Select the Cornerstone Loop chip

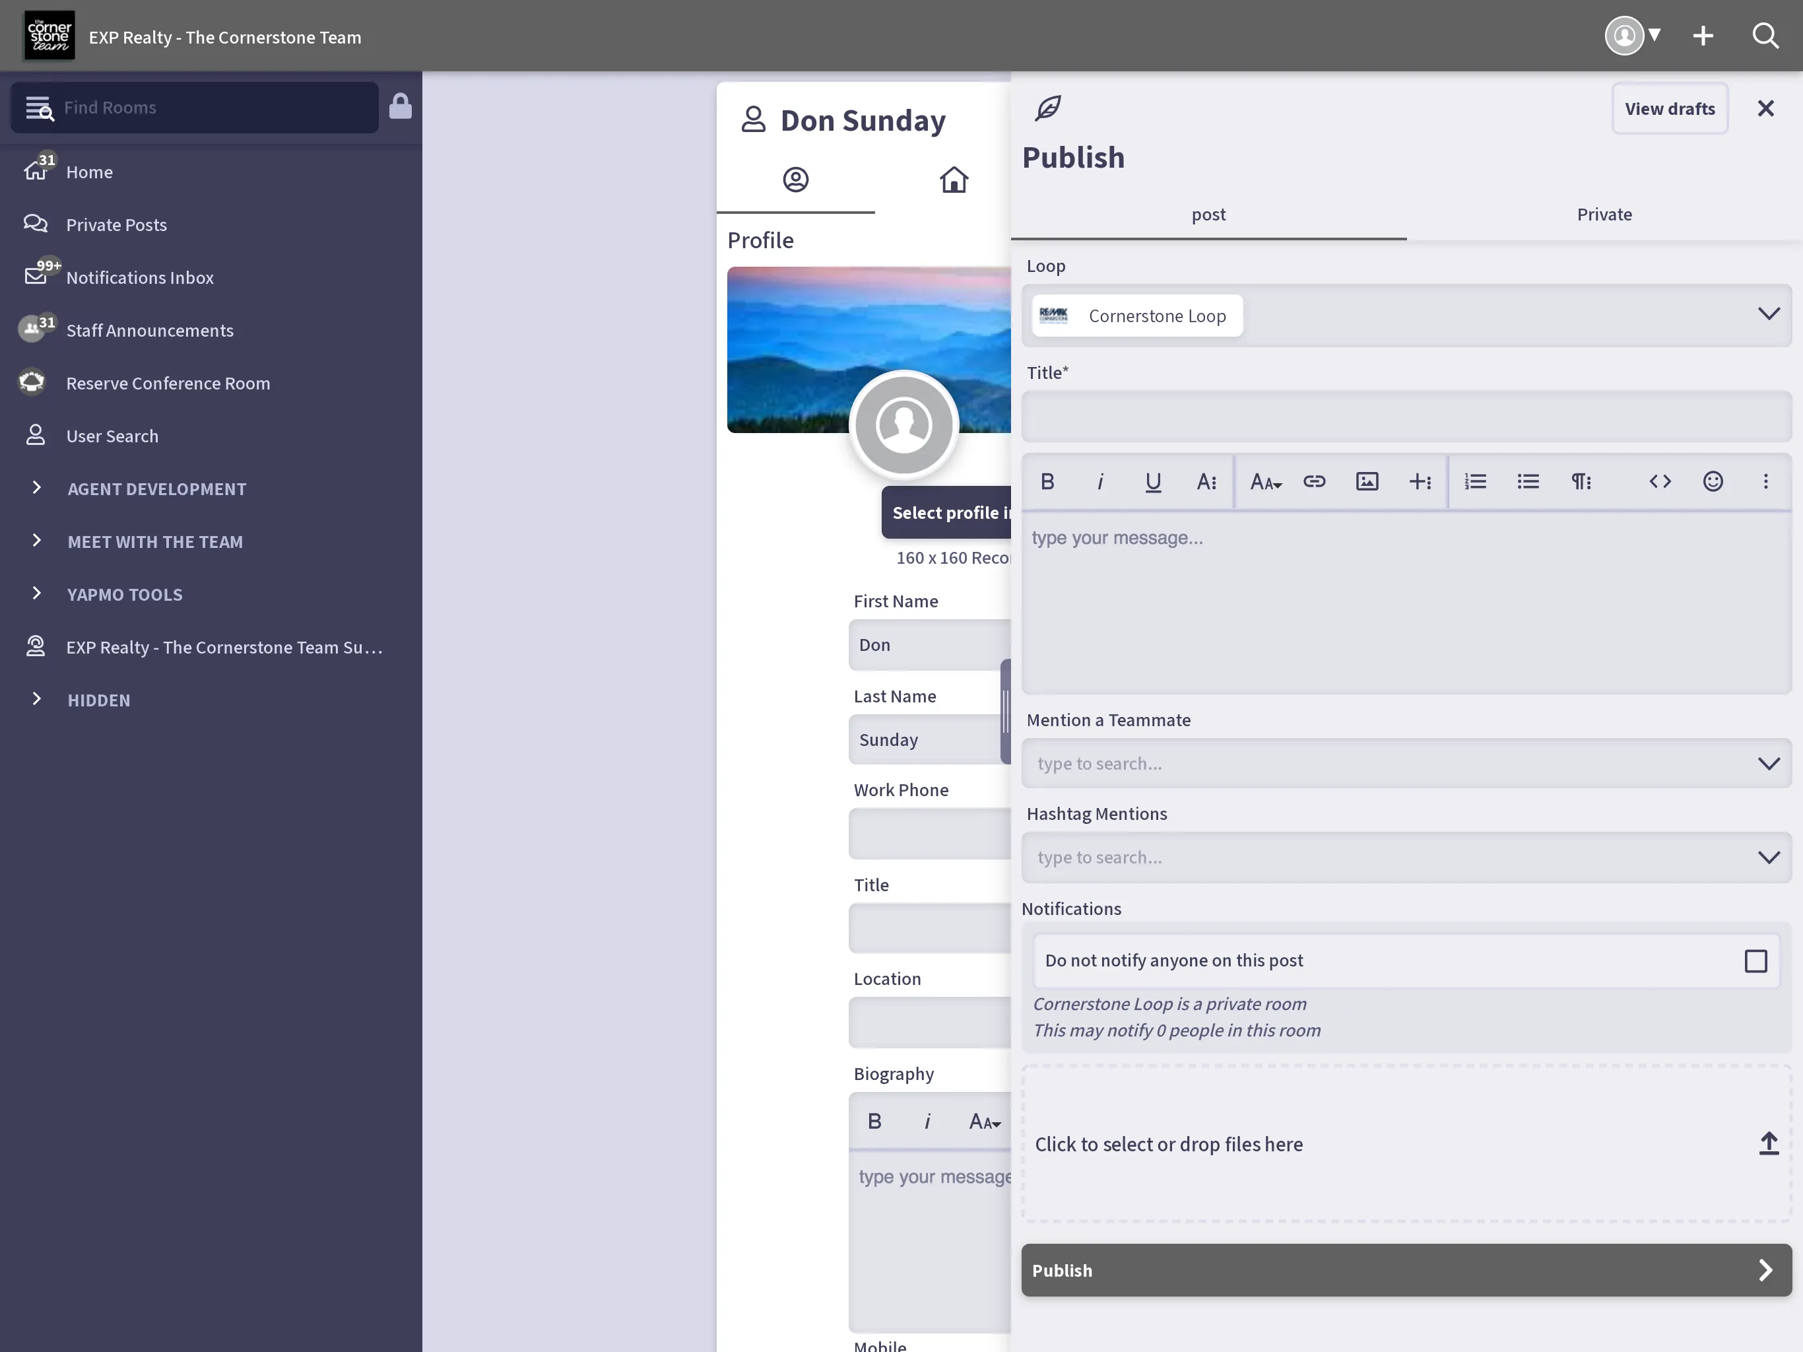[1137, 316]
